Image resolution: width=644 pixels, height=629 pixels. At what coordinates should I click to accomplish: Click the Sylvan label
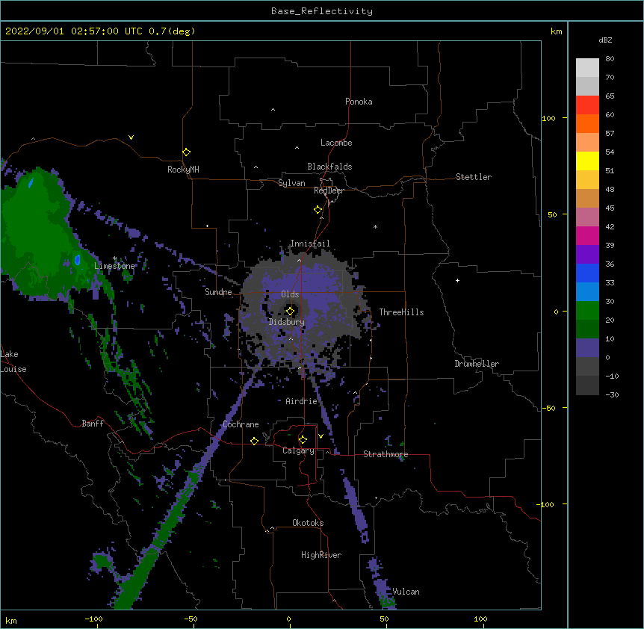click(x=291, y=183)
